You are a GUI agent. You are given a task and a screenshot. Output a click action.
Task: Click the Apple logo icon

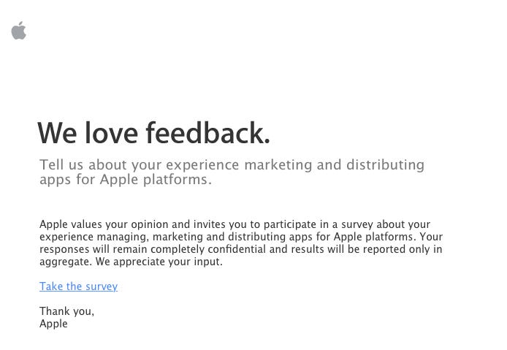(19, 31)
